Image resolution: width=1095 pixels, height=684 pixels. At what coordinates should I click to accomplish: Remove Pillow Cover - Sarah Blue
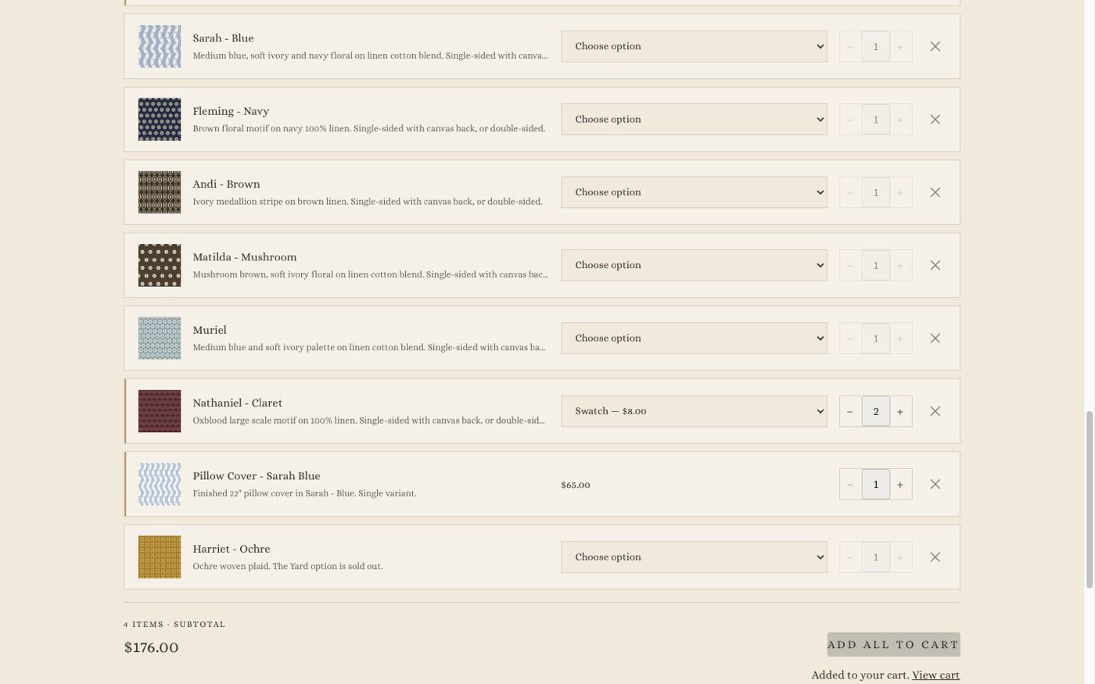coord(935,484)
